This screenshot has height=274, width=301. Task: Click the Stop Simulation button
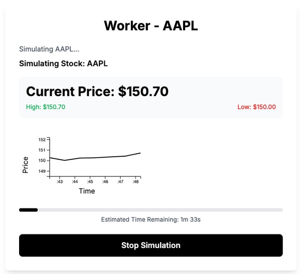(x=150, y=245)
